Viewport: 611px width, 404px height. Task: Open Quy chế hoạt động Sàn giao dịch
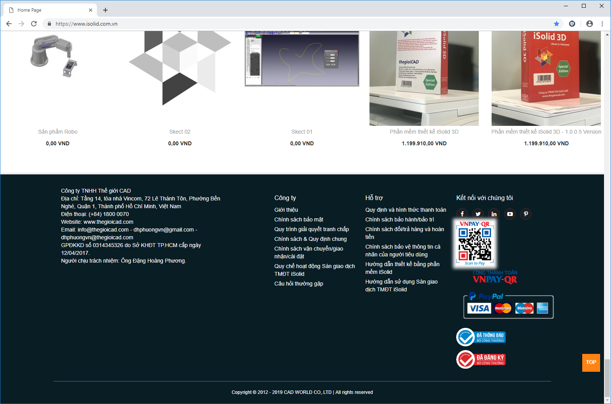pos(315,270)
